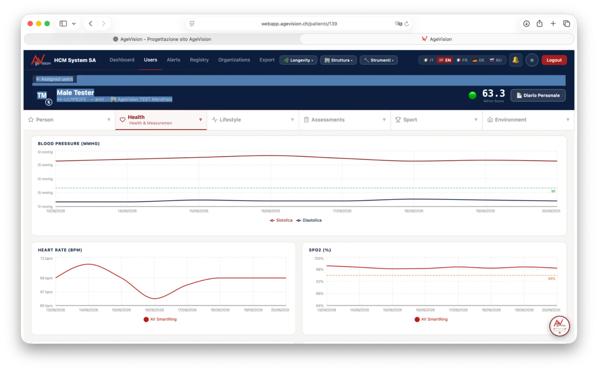
Task: Go back to Assigned users
Action: [54, 79]
